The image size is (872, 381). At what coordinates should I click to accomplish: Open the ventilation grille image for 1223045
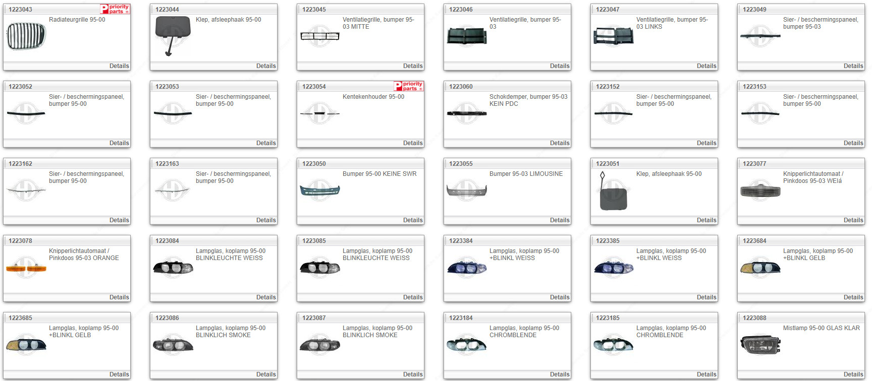pos(319,36)
